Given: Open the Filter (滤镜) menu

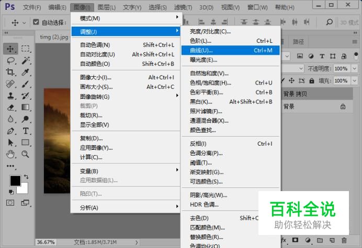Looking at the screenshot, I should [x=183, y=7].
